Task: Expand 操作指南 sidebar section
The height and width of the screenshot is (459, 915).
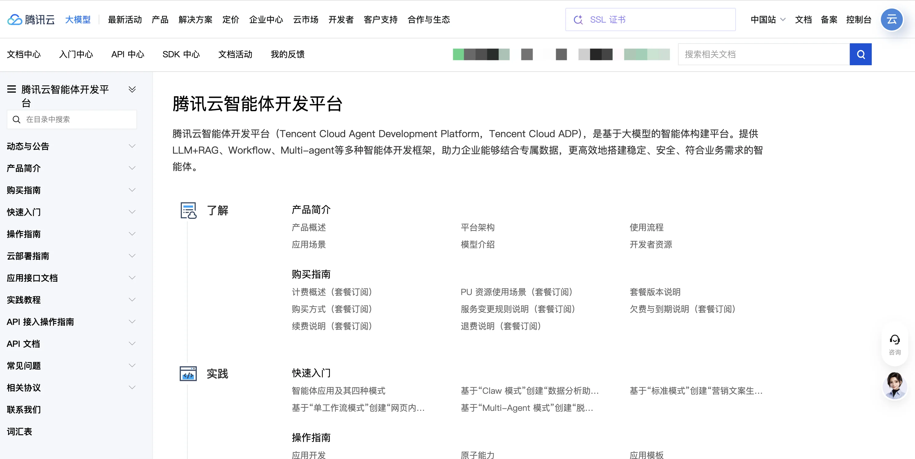Action: pyautogui.click(x=132, y=234)
